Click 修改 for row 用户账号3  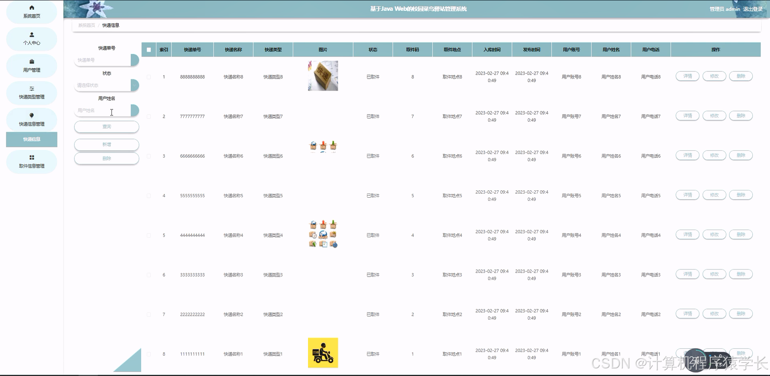pyautogui.click(x=714, y=274)
